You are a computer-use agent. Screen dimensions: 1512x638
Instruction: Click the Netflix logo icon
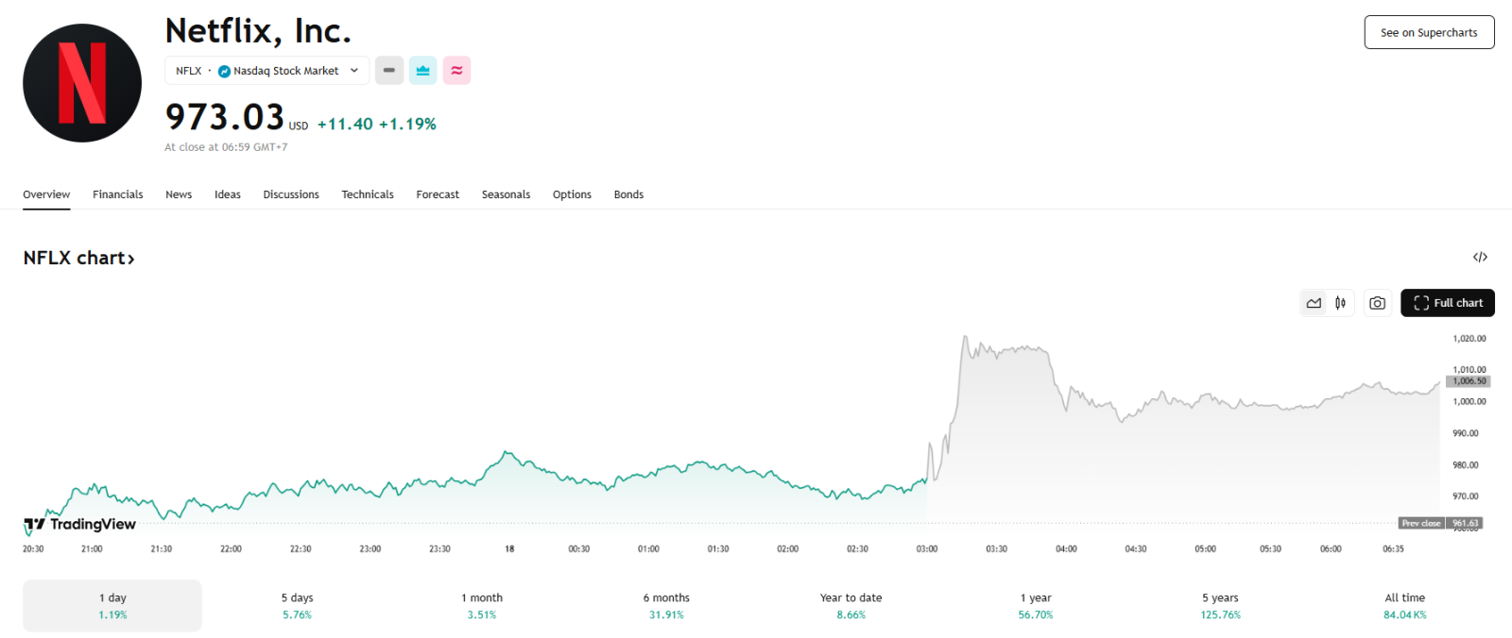pyautogui.click(x=82, y=83)
